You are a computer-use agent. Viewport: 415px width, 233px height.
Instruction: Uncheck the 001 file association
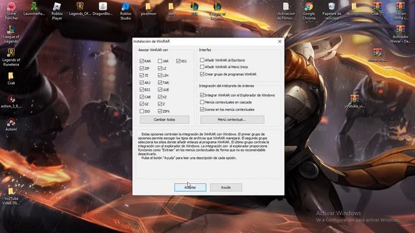[178, 61]
